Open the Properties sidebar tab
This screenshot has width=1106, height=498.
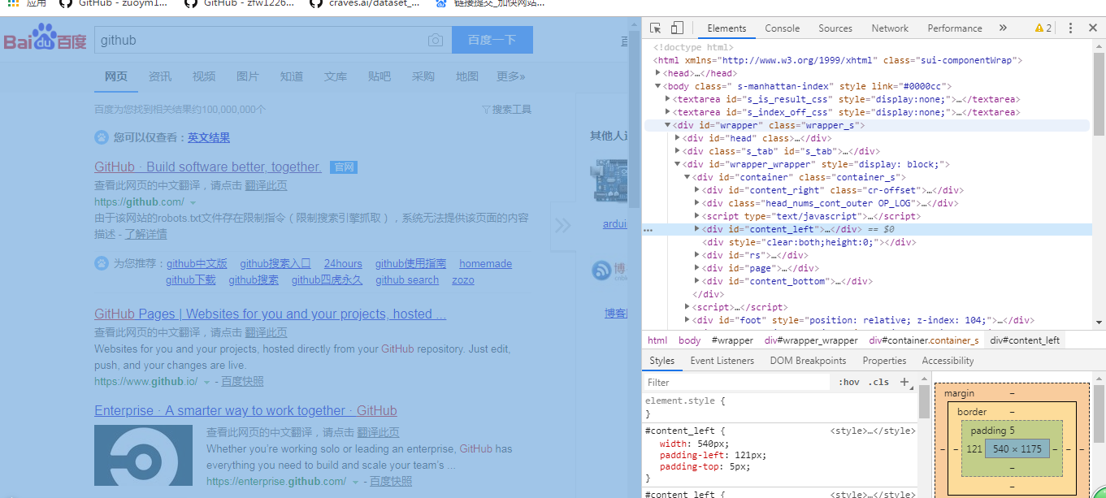(884, 361)
